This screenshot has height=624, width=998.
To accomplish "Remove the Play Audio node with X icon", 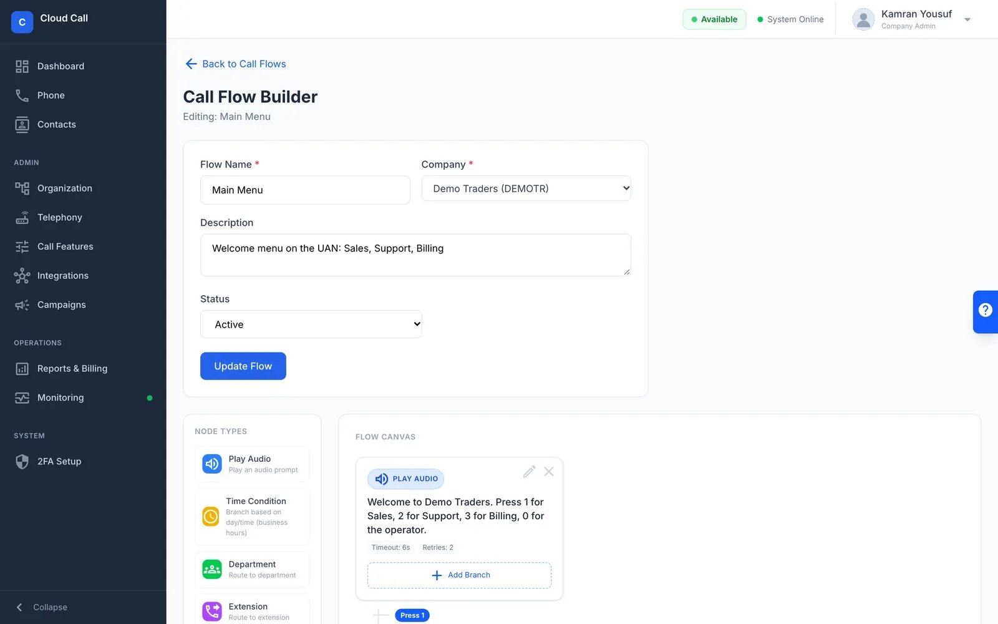I will [549, 472].
